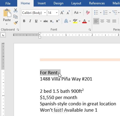
Task: Increase font size with Grow Font icon
Action: click(x=62, y=13)
